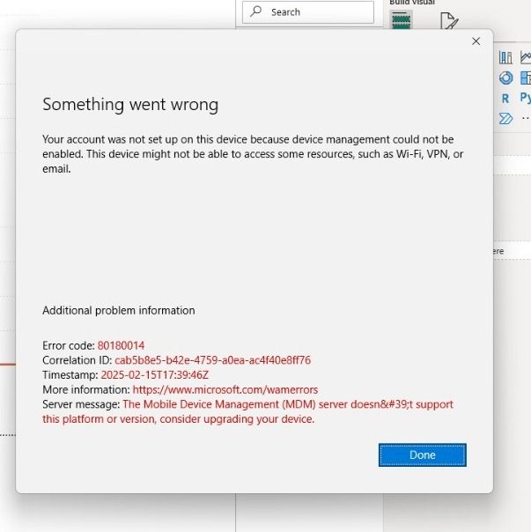Click the timestamp 2025-02-15T17:39:46Z

tap(155, 375)
